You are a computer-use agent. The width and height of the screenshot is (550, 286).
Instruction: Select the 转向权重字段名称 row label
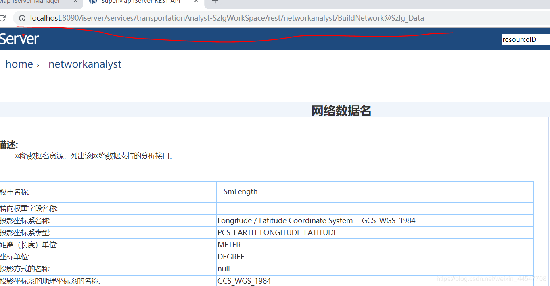click(x=29, y=209)
